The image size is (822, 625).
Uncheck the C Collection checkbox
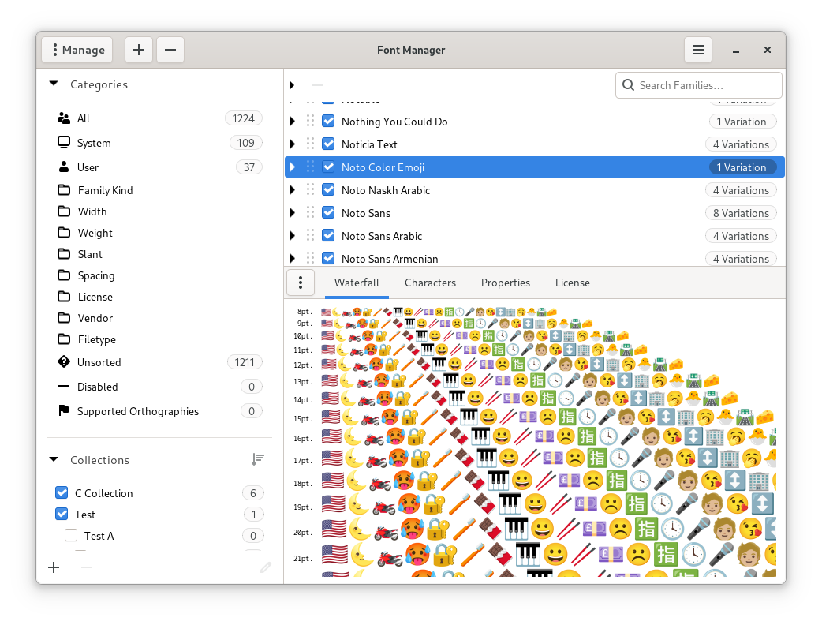click(x=62, y=493)
